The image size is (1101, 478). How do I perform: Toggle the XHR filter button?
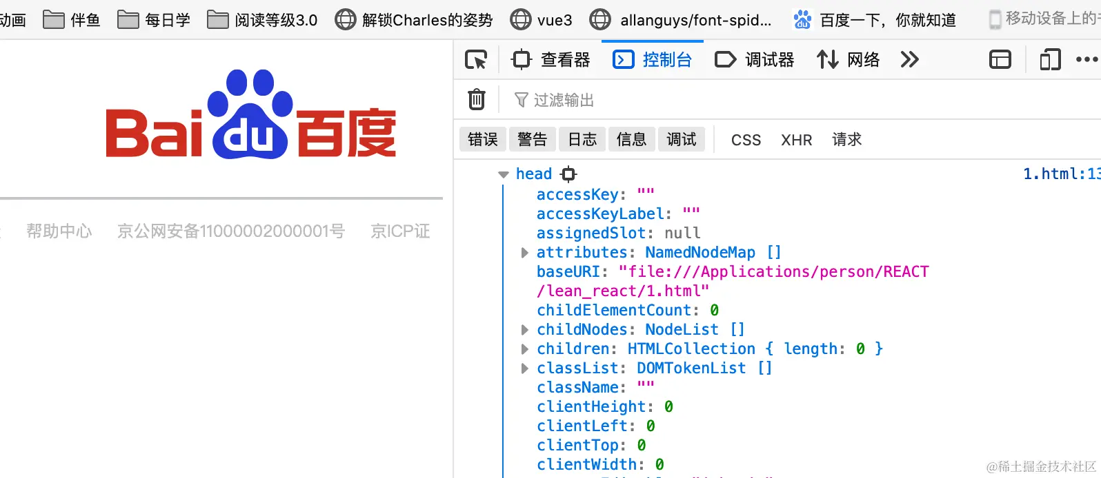click(x=797, y=140)
